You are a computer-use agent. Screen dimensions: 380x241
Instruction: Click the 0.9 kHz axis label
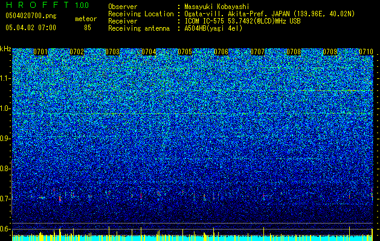[5, 139]
